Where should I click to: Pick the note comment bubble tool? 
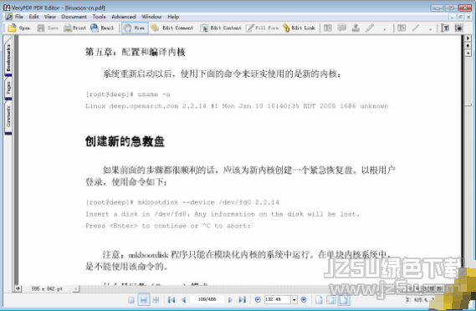[x=342, y=28]
